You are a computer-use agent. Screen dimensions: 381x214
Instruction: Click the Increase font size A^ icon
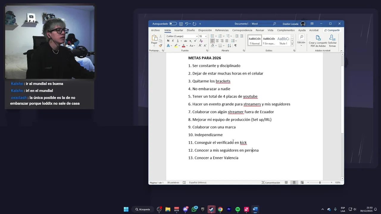point(200,46)
